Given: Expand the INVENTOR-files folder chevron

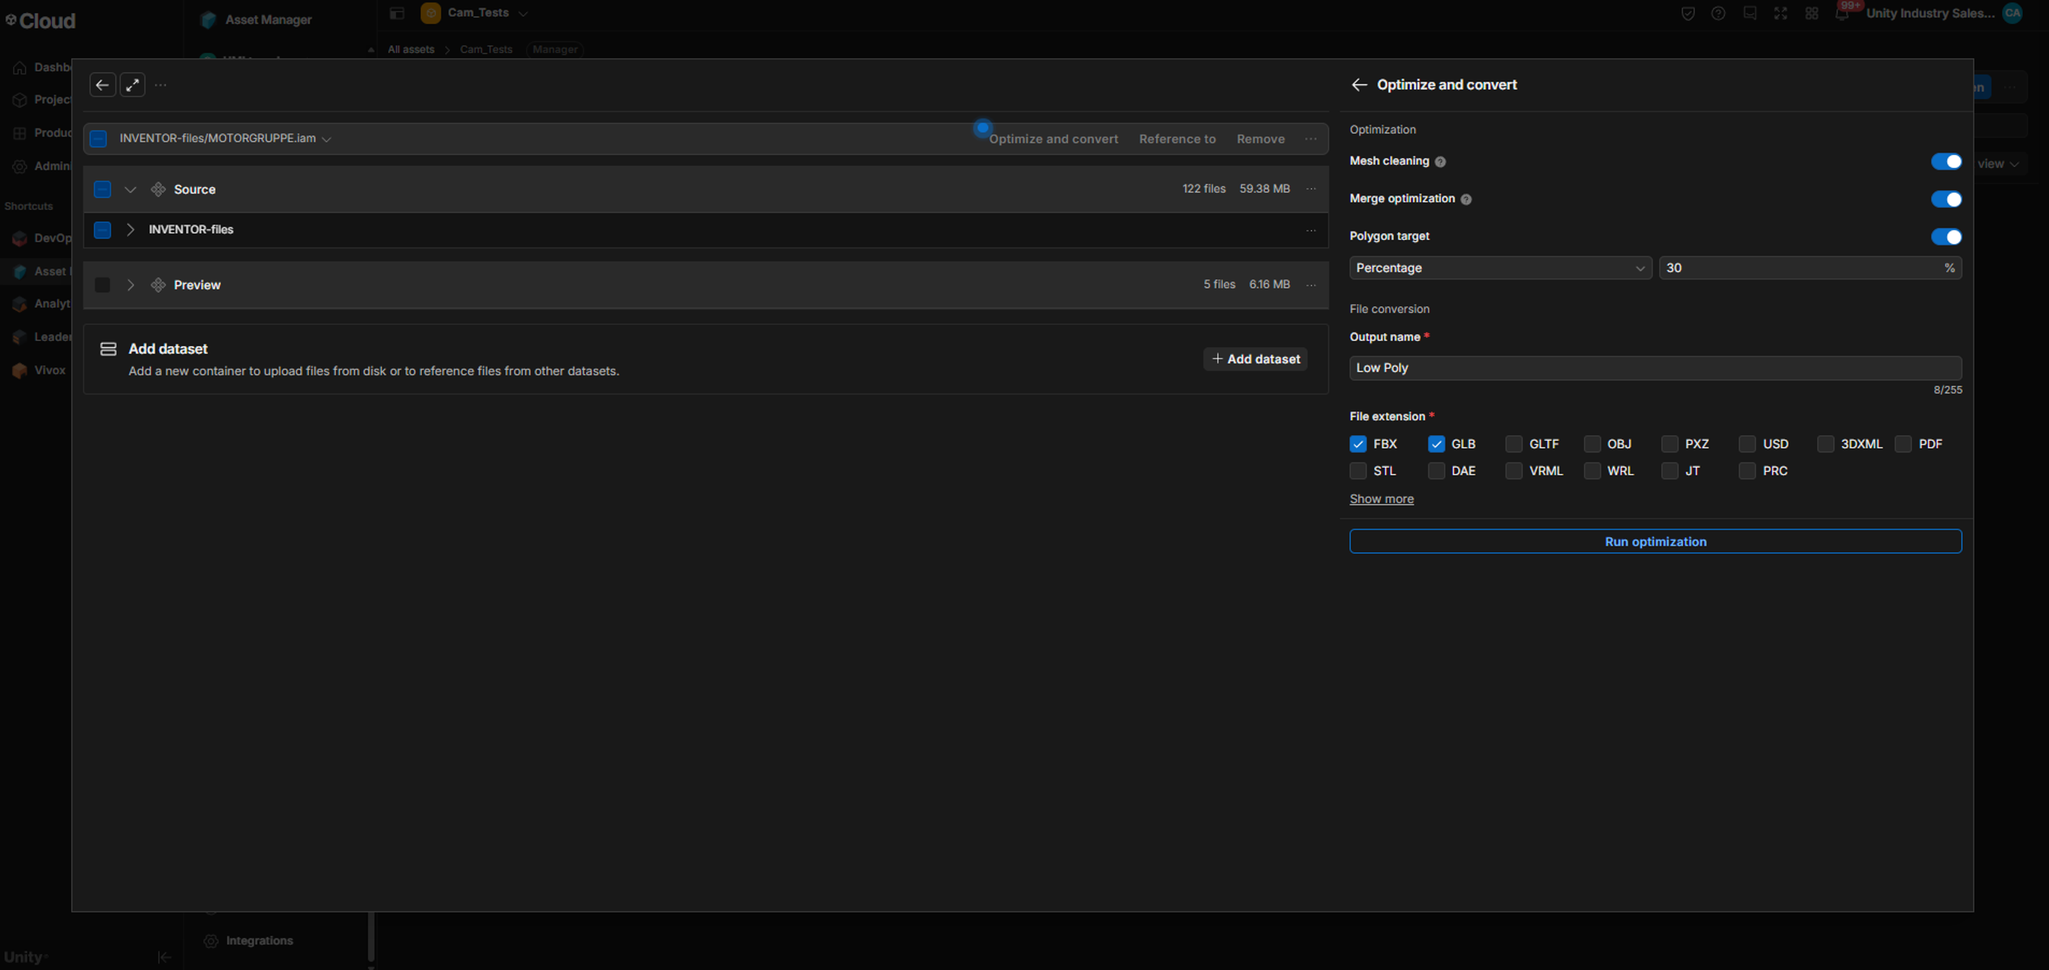Looking at the screenshot, I should tap(130, 230).
